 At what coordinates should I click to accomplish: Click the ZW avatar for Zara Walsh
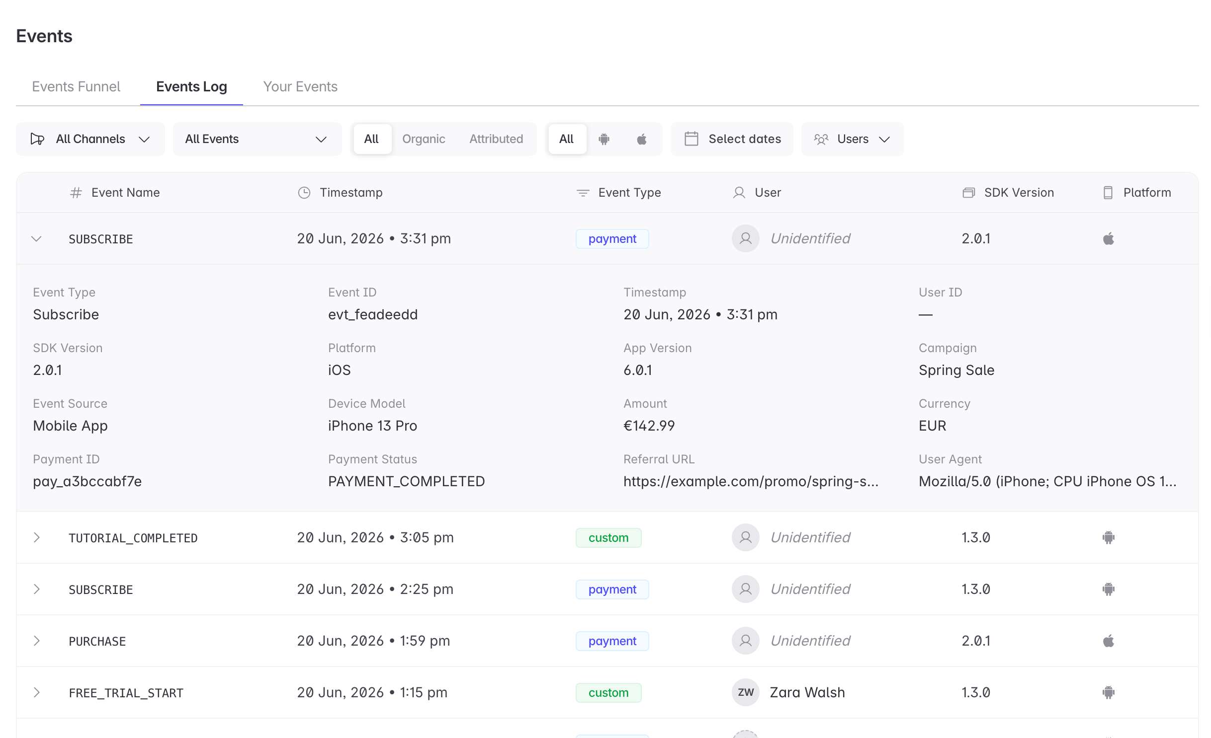point(745,693)
